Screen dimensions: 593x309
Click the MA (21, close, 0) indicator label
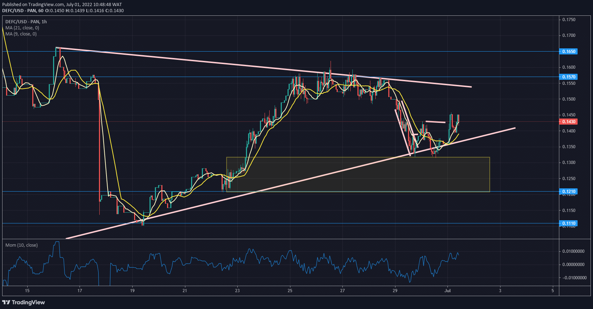[x=22, y=28]
